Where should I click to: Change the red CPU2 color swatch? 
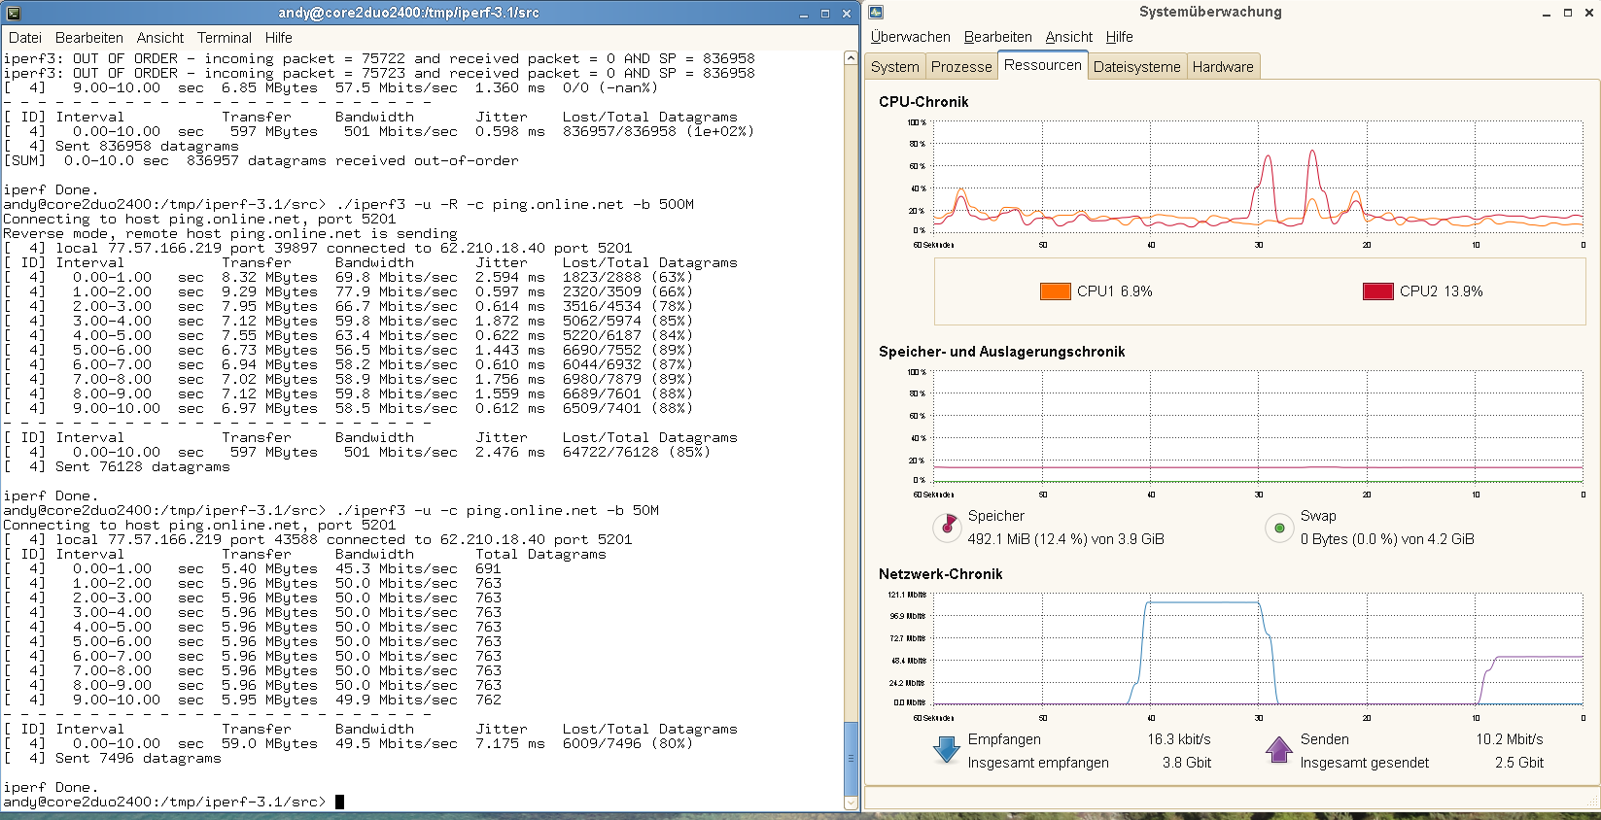click(x=1378, y=291)
